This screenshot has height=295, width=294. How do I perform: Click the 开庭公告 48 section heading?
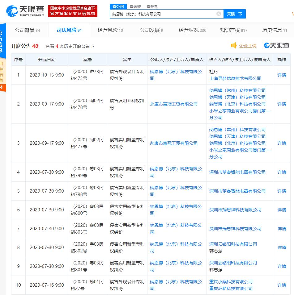coord(24,46)
